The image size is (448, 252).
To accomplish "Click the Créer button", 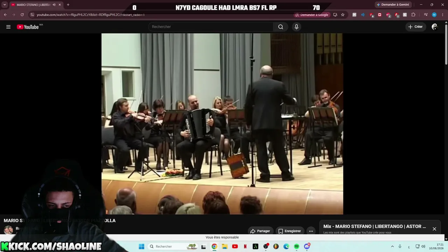I will click(415, 27).
